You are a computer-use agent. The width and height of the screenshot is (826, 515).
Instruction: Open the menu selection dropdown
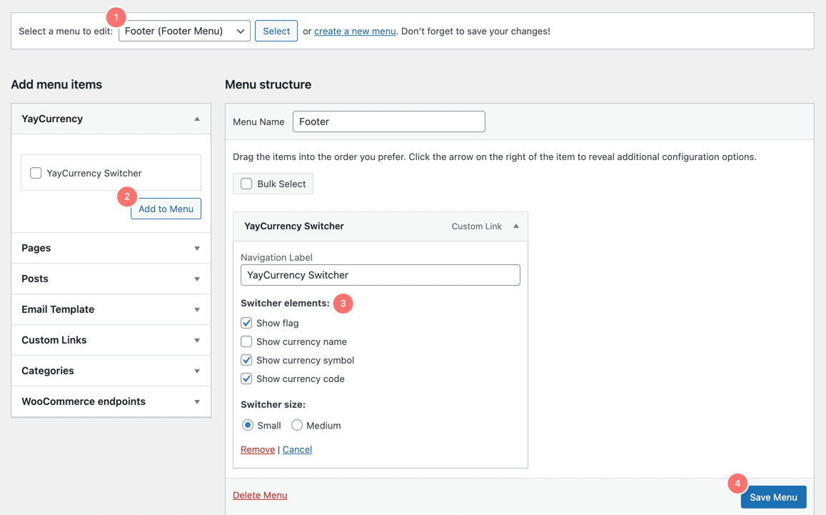[x=184, y=31]
